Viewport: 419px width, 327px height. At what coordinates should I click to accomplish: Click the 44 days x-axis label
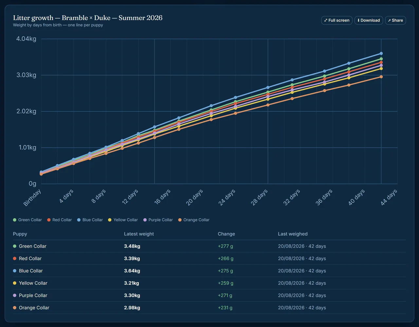pyautogui.click(x=389, y=197)
